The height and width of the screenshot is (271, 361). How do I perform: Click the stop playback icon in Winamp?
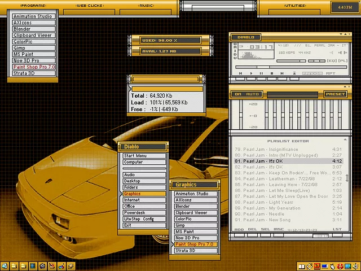pos(272,73)
